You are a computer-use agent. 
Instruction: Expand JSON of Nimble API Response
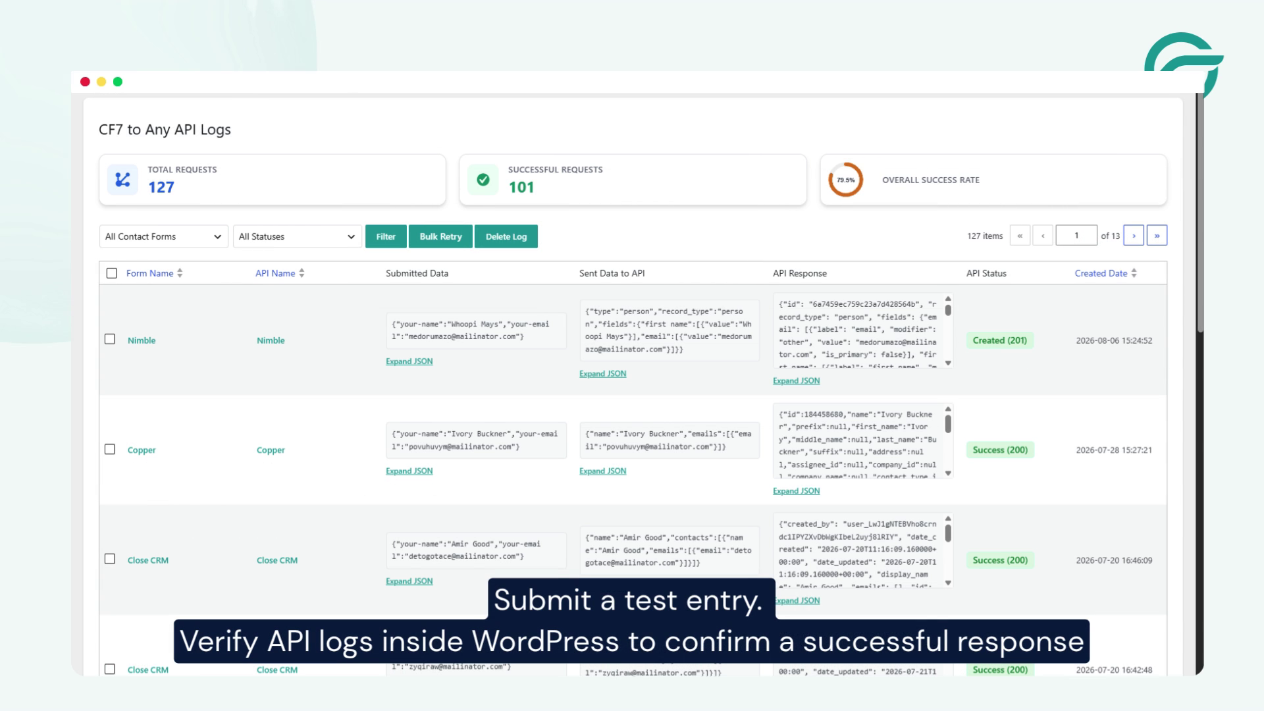796,381
